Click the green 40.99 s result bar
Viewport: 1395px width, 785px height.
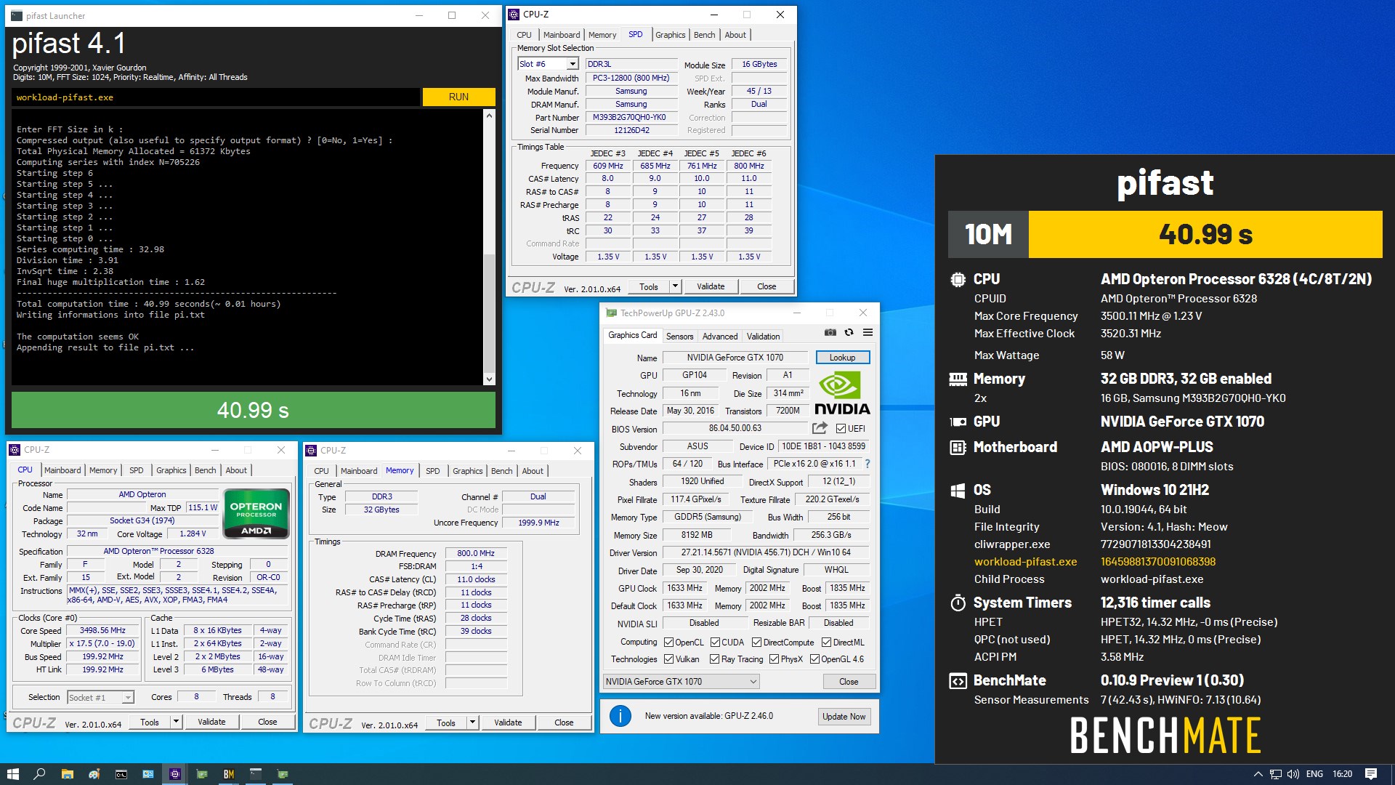point(253,410)
